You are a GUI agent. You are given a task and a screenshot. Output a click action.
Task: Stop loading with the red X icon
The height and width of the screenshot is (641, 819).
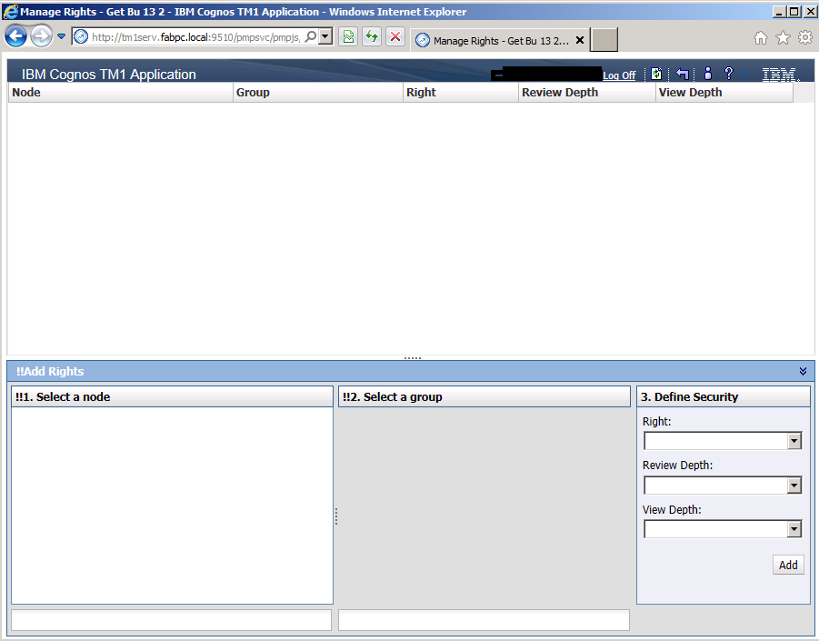click(395, 36)
